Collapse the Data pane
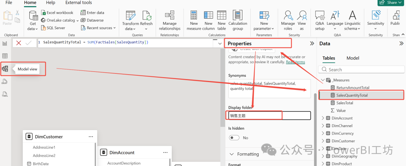406x166 pixels. (x=401, y=43)
